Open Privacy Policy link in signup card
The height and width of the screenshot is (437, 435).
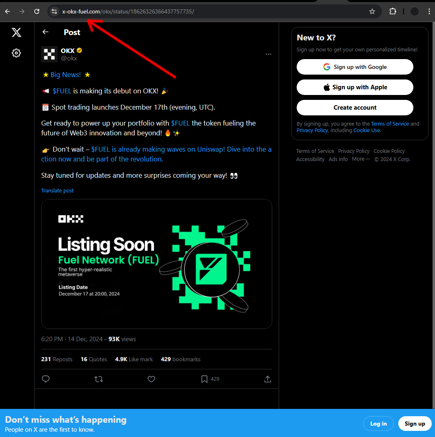(312, 130)
